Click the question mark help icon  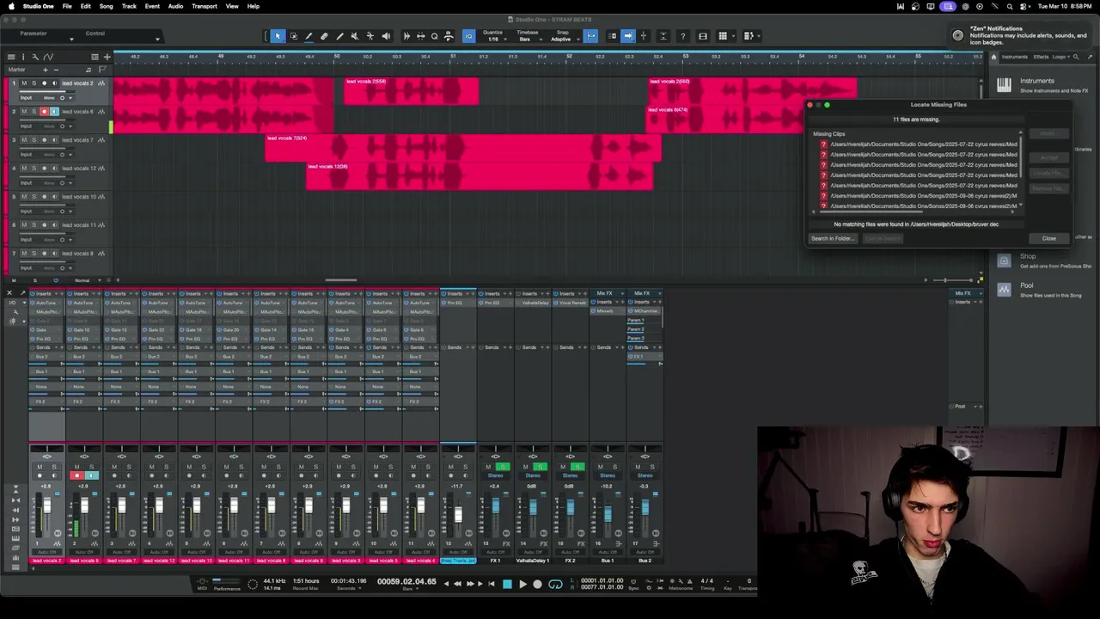[x=683, y=36]
